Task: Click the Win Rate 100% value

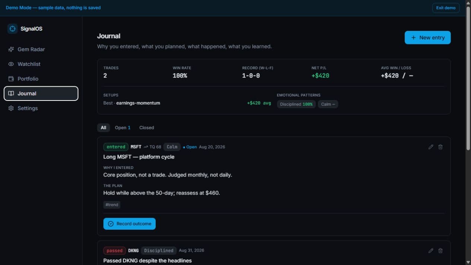Action: coord(180,76)
